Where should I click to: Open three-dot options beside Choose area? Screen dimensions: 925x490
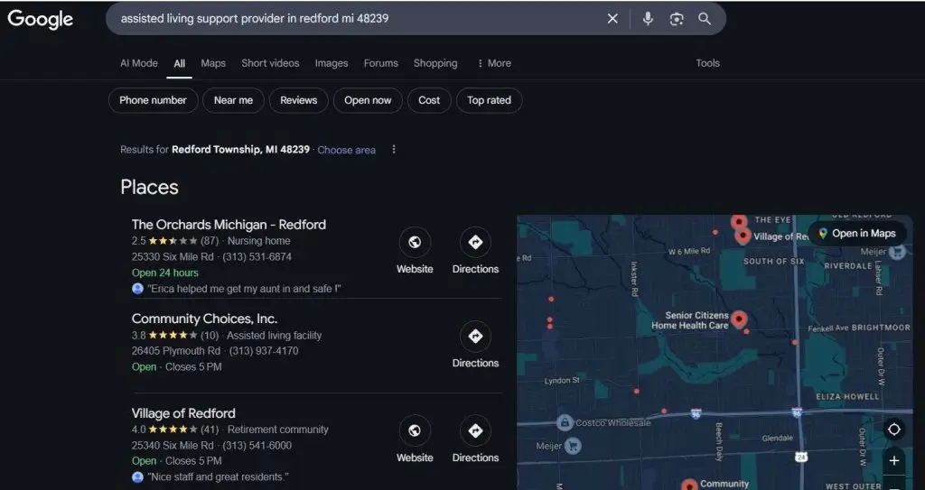[394, 150]
